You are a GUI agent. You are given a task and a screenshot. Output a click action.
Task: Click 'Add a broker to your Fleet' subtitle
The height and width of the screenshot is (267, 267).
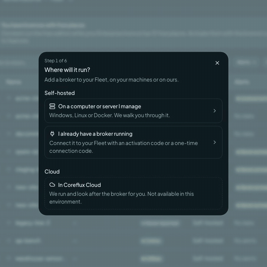point(112,80)
